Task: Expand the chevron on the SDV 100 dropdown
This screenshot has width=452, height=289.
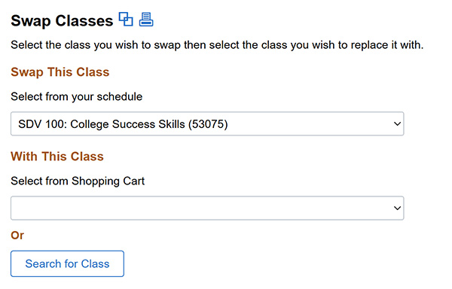Action: (397, 124)
